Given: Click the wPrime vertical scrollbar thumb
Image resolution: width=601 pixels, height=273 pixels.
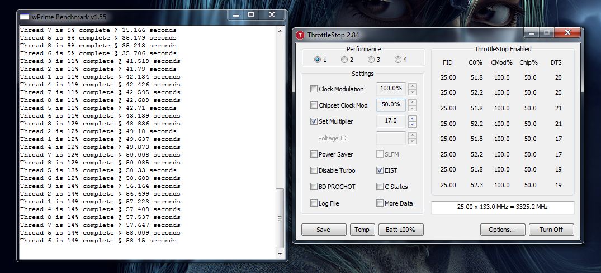Looking at the screenshot, I should (x=280, y=218).
